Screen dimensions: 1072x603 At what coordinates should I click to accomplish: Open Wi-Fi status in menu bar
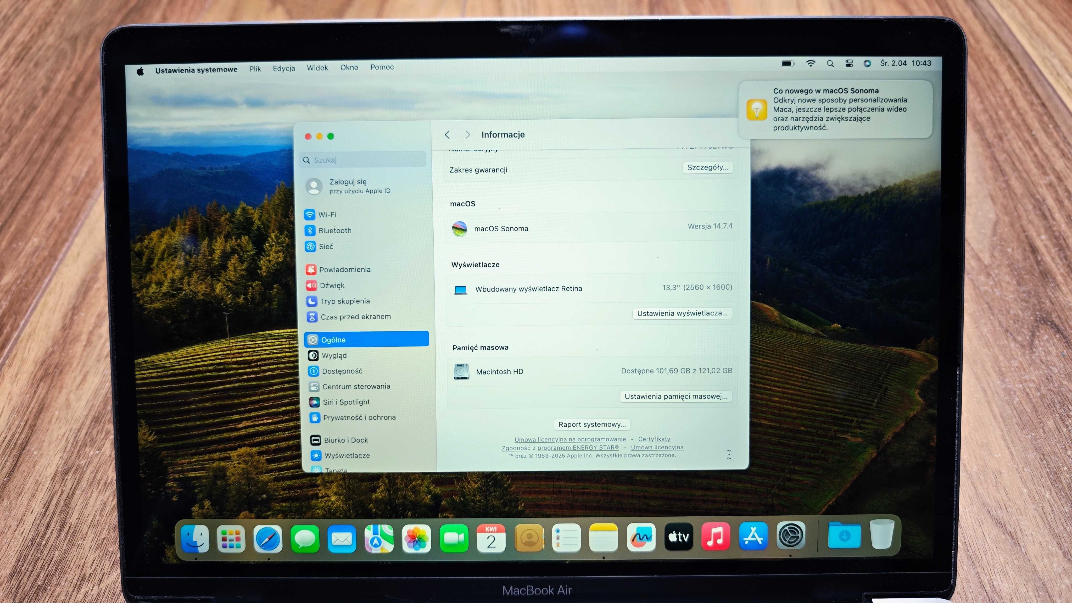click(811, 63)
